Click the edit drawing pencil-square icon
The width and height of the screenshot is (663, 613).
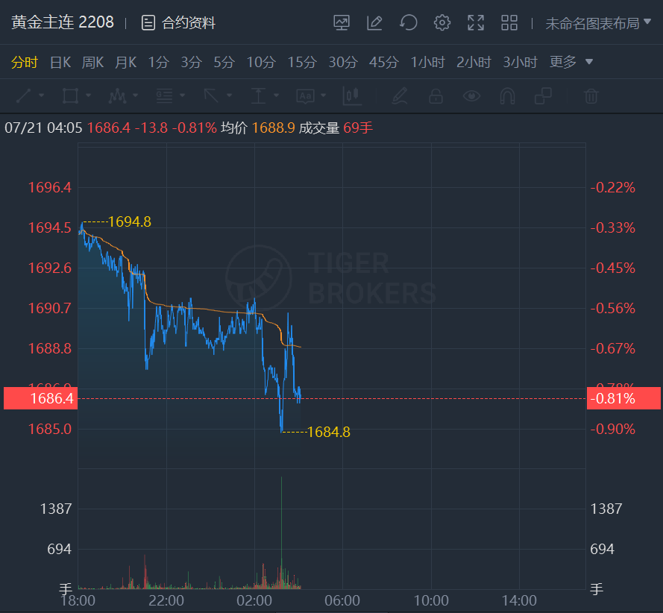[x=374, y=23]
